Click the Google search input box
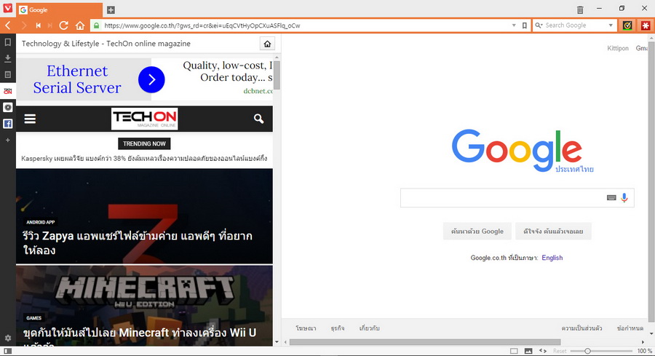655x356 pixels. (x=502, y=198)
